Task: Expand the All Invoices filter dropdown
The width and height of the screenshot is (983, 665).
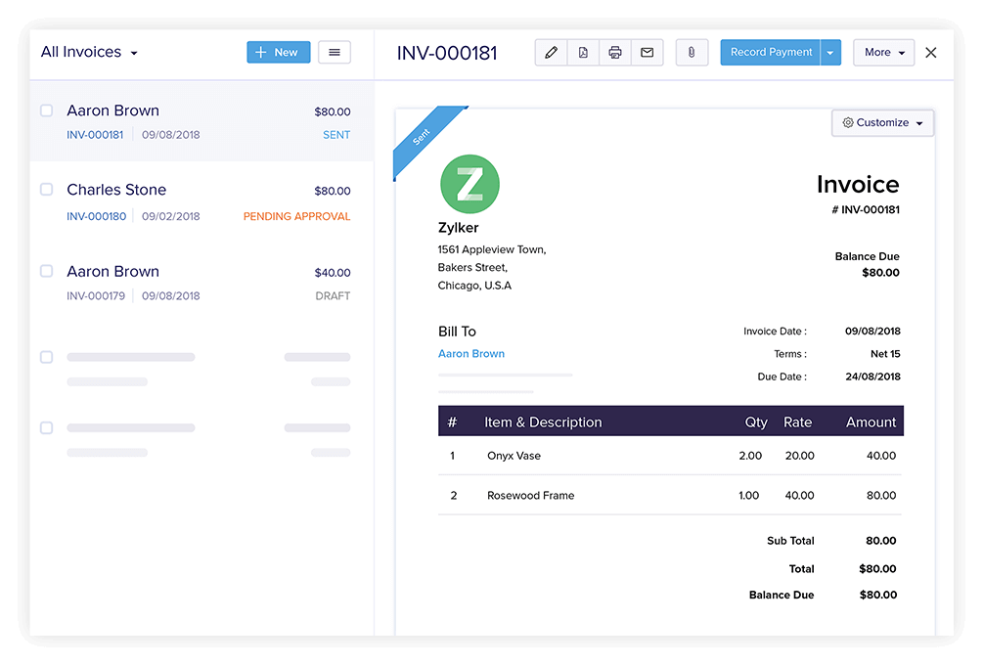Action: (88, 52)
